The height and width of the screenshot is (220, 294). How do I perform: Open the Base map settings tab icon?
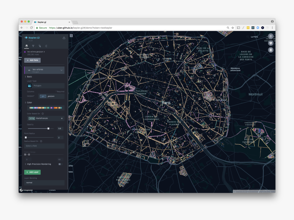(46, 46)
